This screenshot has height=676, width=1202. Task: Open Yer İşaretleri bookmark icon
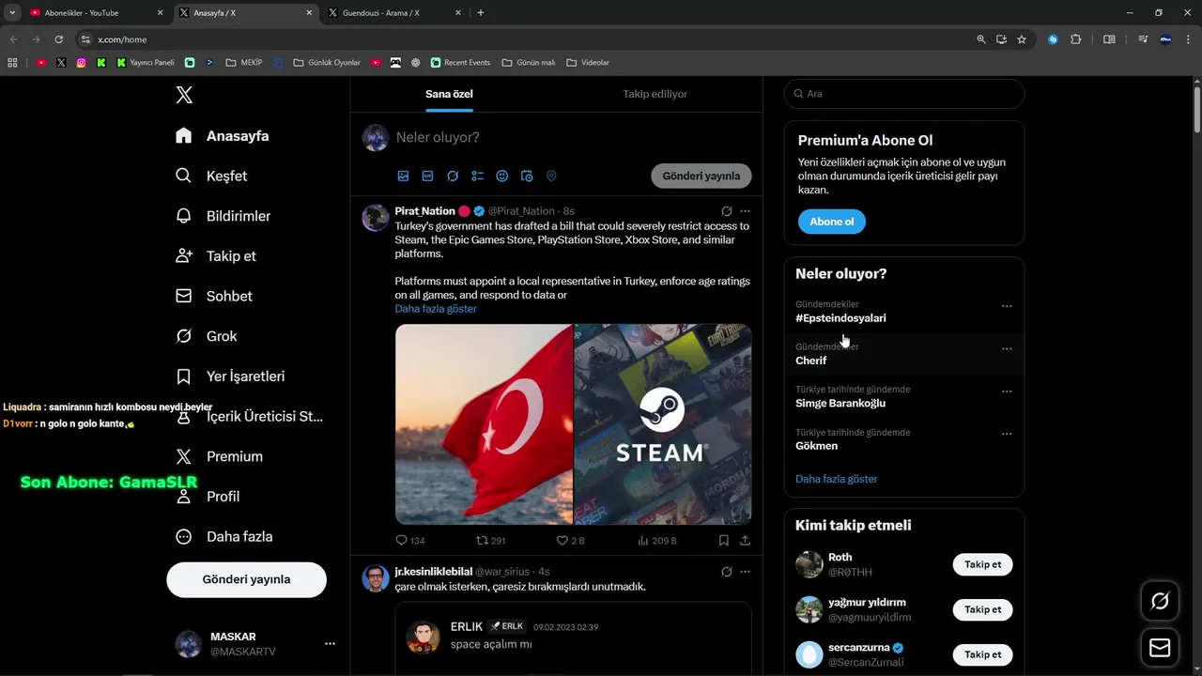184,376
